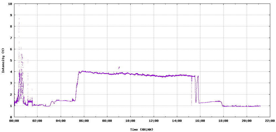
Task: Click the x-axis label 12:00
Action: click(x=154, y=121)
